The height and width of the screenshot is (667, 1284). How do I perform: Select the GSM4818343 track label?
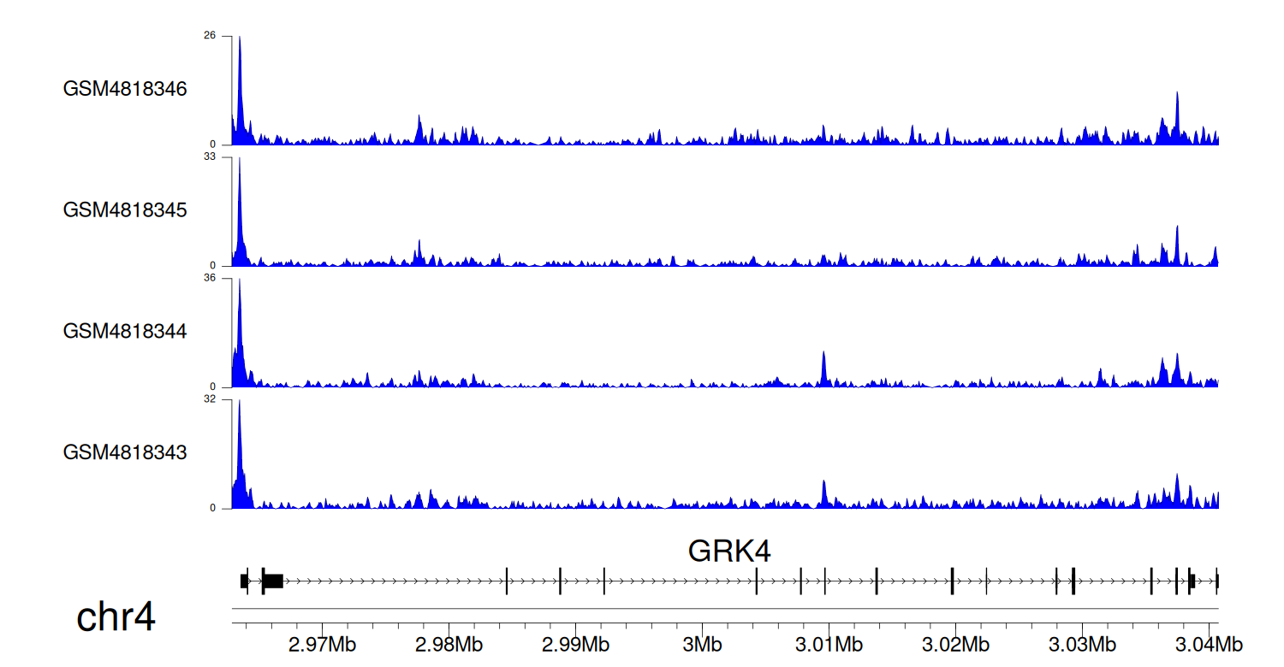click(x=125, y=452)
